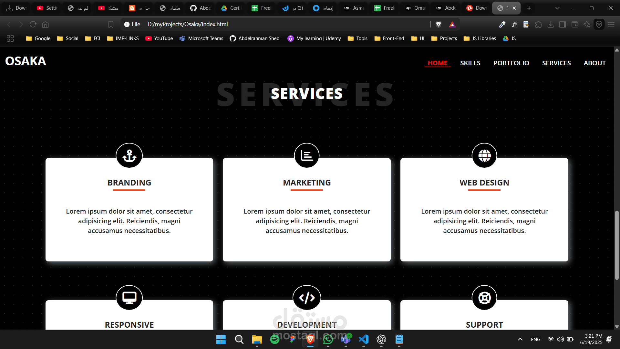This screenshot has width=620, height=349.
Task: Expand the system tray hidden icons
Action: [520, 339]
